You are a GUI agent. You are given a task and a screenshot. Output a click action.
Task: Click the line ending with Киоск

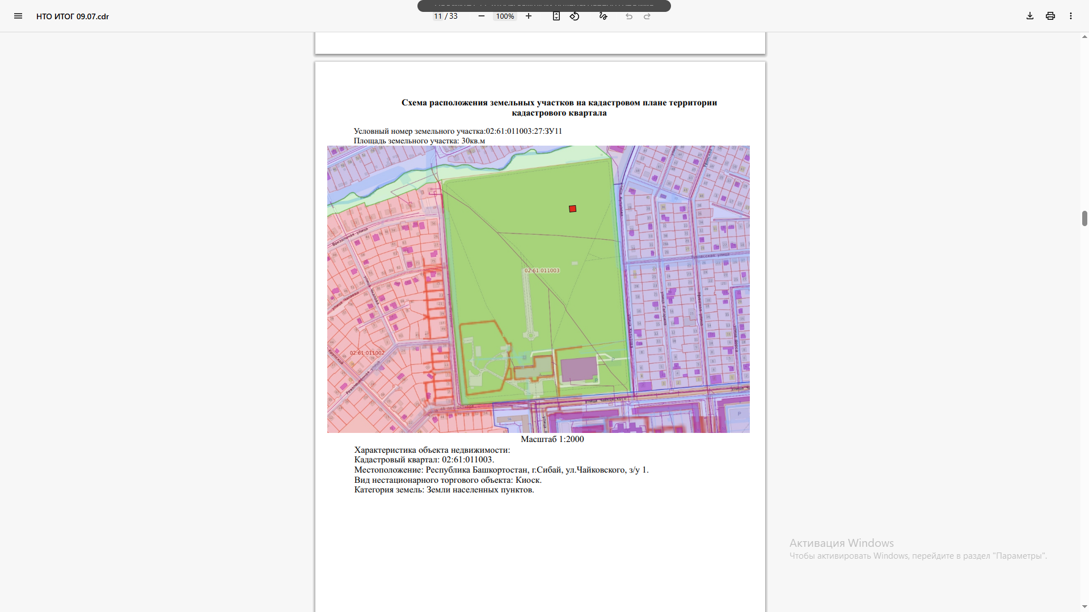(x=448, y=480)
